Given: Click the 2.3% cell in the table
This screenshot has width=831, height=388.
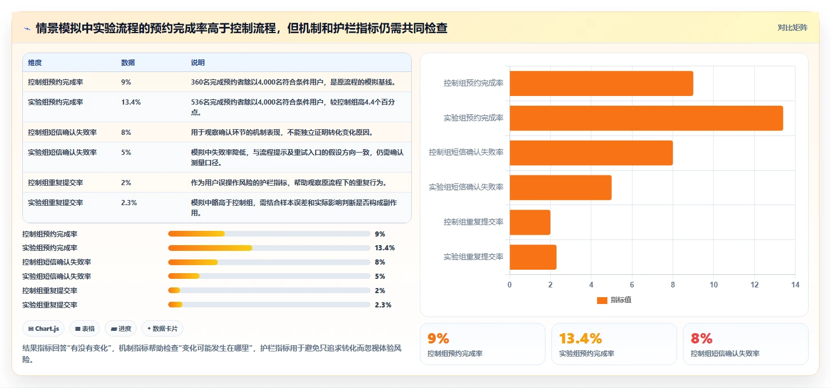Looking at the screenshot, I should point(129,203).
